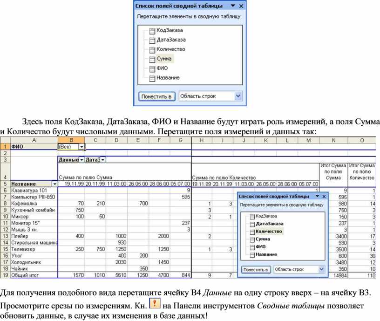The image size is (380, 321).
Task: Select Сумма in lower field list
Action: [263, 239]
